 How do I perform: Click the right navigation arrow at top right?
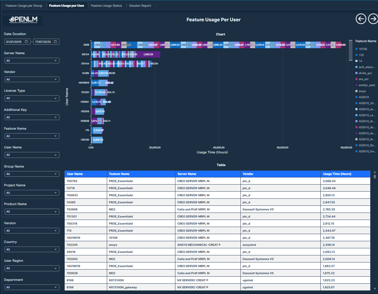pyautogui.click(x=373, y=19)
